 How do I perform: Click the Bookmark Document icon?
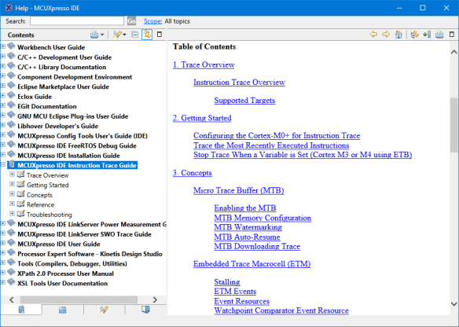click(x=427, y=35)
